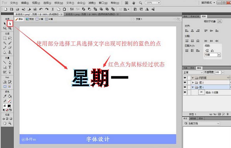Select the Subselection tool in the toolbox
231x148 pixels.
pos(10,23)
